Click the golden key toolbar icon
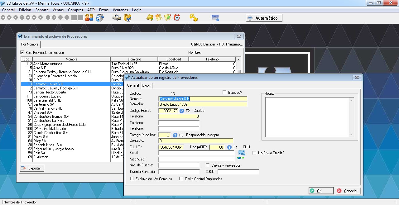Screen dimensions: 399x205 (x=194, y=18)
